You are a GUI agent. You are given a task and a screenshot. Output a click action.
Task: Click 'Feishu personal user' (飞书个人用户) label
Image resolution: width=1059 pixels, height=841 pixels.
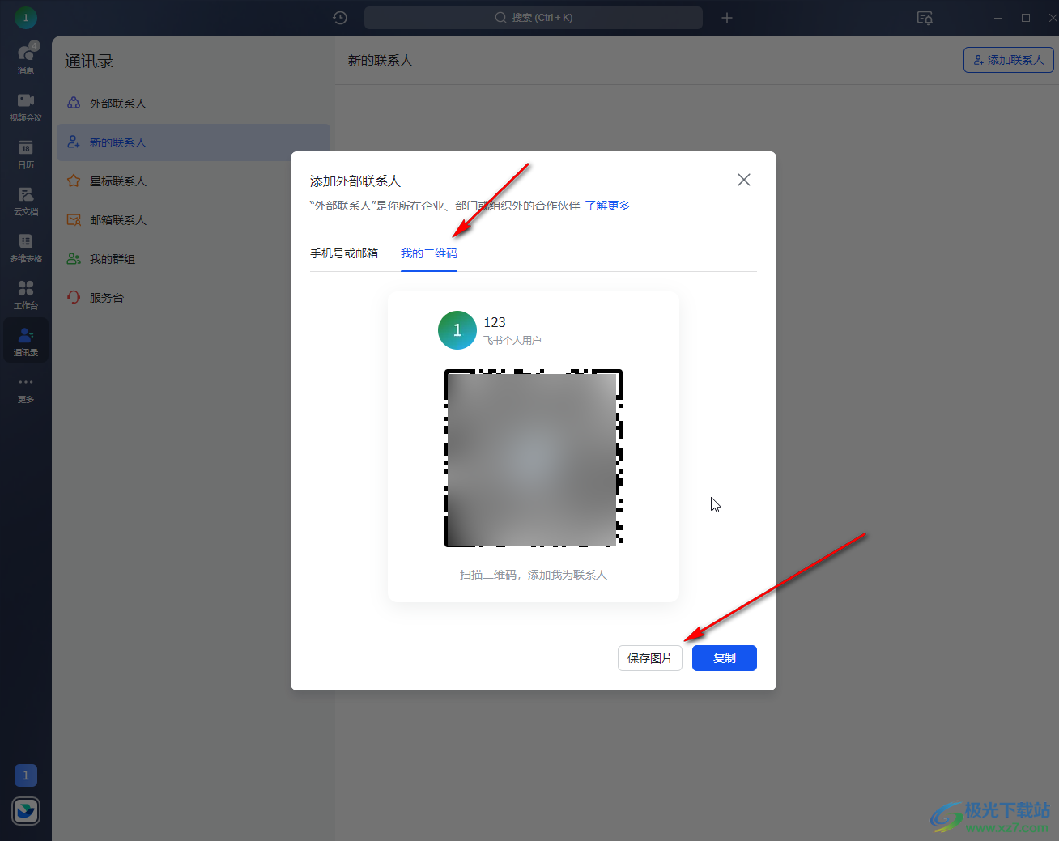tap(512, 341)
